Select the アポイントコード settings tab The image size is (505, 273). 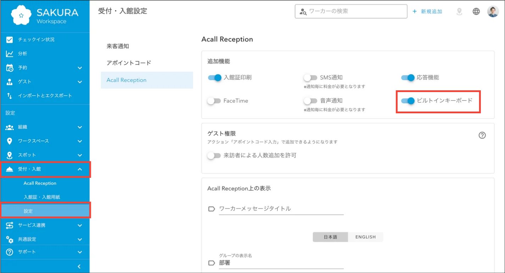[x=129, y=63]
